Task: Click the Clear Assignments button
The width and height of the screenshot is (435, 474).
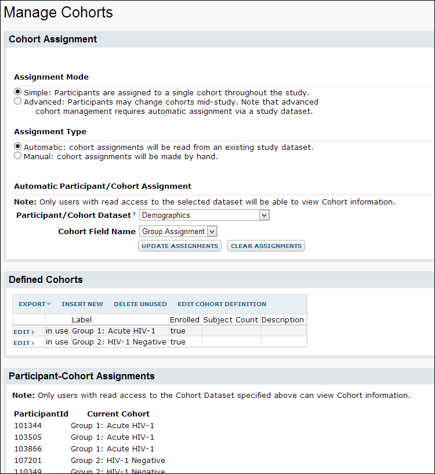Action: click(266, 246)
